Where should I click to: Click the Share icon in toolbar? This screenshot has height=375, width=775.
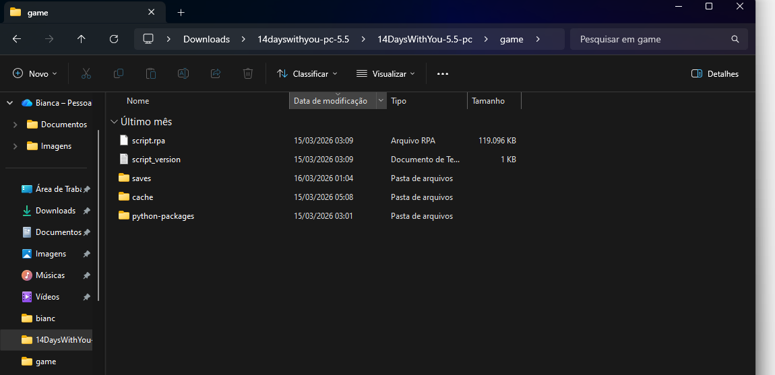coord(216,73)
